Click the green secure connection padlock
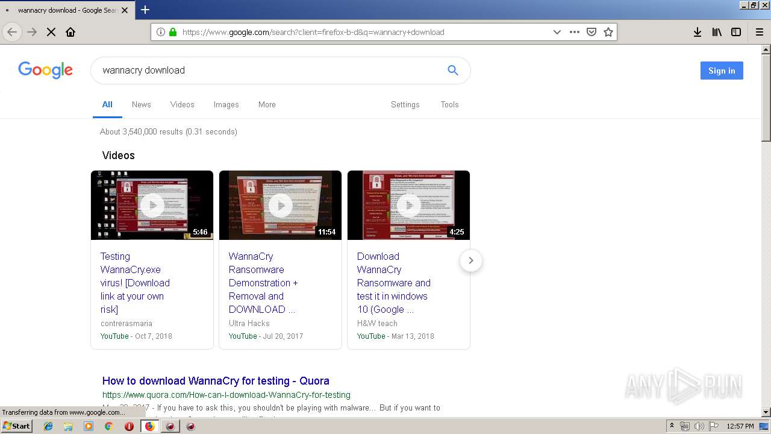The width and height of the screenshot is (771, 434). tap(173, 32)
